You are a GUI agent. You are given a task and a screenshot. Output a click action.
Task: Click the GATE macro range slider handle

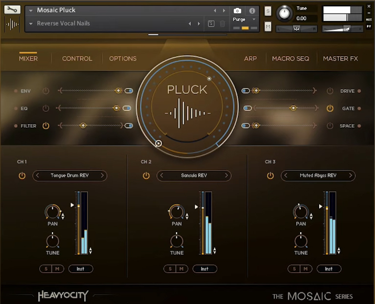pos(293,108)
